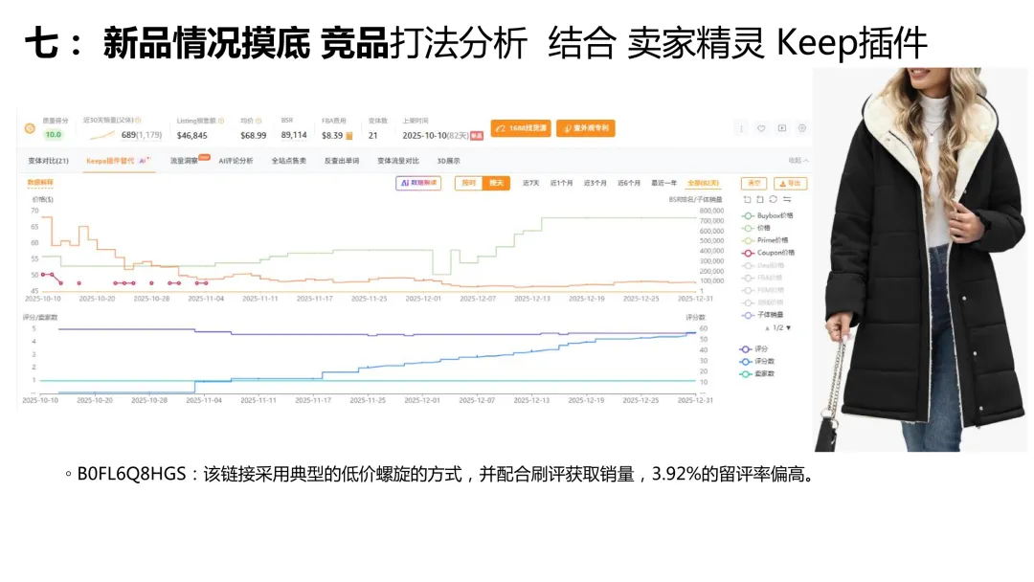Select the 近7天 time range
The height and width of the screenshot is (582, 1034).
(x=530, y=183)
